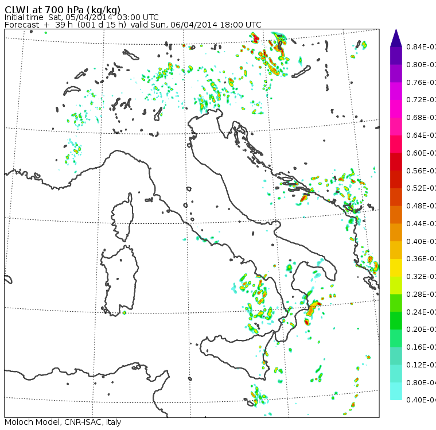Click the 0.52E-03 scale label
The height and width of the screenshot is (430, 436).
[421, 188]
